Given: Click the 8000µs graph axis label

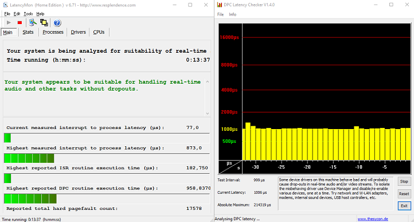Looking at the screenshot, I should tap(229, 65).
